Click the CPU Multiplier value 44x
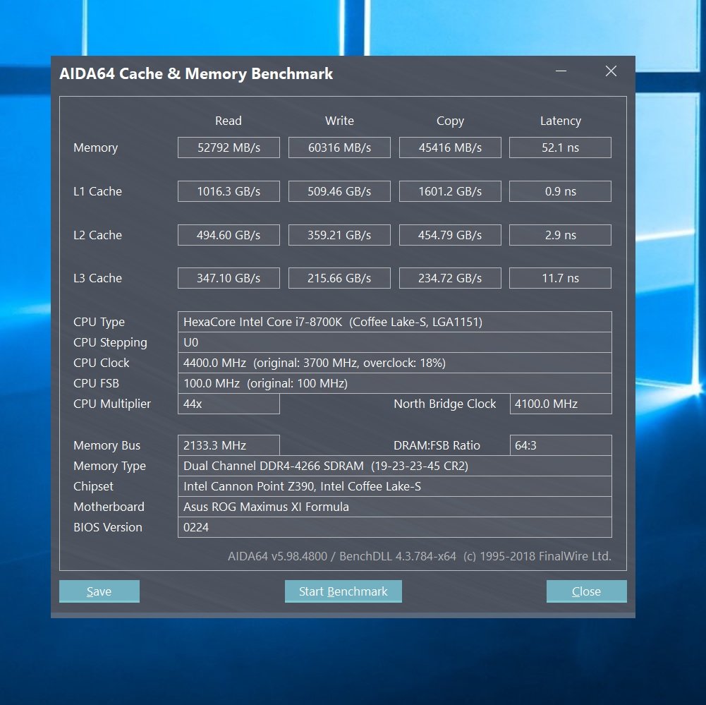Screen dimensions: 706x705 (x=229, y=404)
